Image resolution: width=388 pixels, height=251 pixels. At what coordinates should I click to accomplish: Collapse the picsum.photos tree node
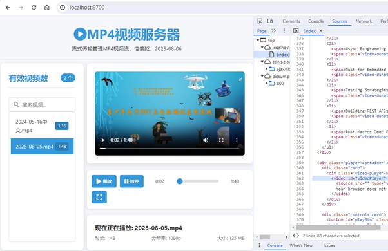[x=262, y=76]
